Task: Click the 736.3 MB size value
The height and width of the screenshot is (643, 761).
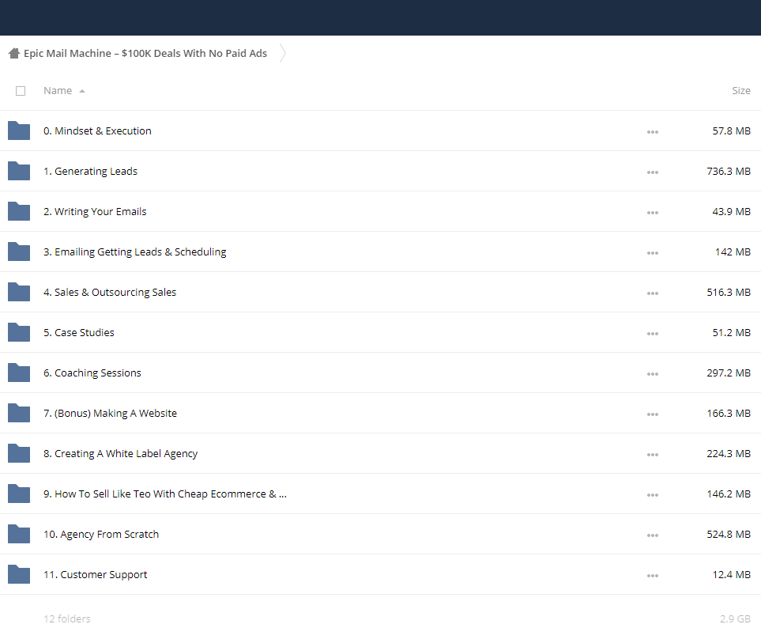Action: [729, 172]
